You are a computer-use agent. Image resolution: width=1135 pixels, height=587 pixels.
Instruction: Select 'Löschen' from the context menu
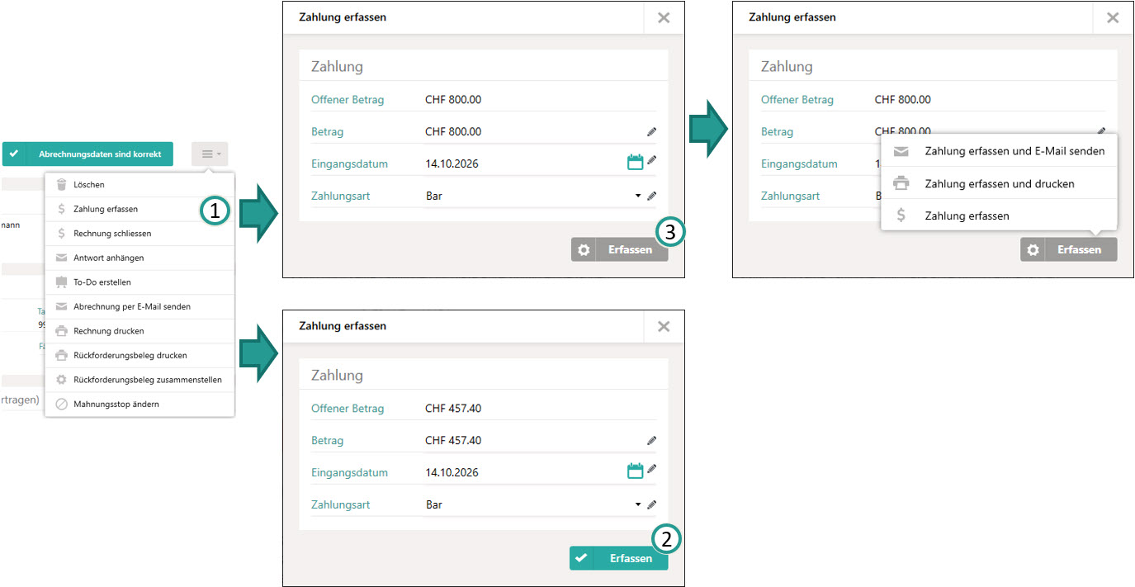pyautogui.click(x=140, y=185)
